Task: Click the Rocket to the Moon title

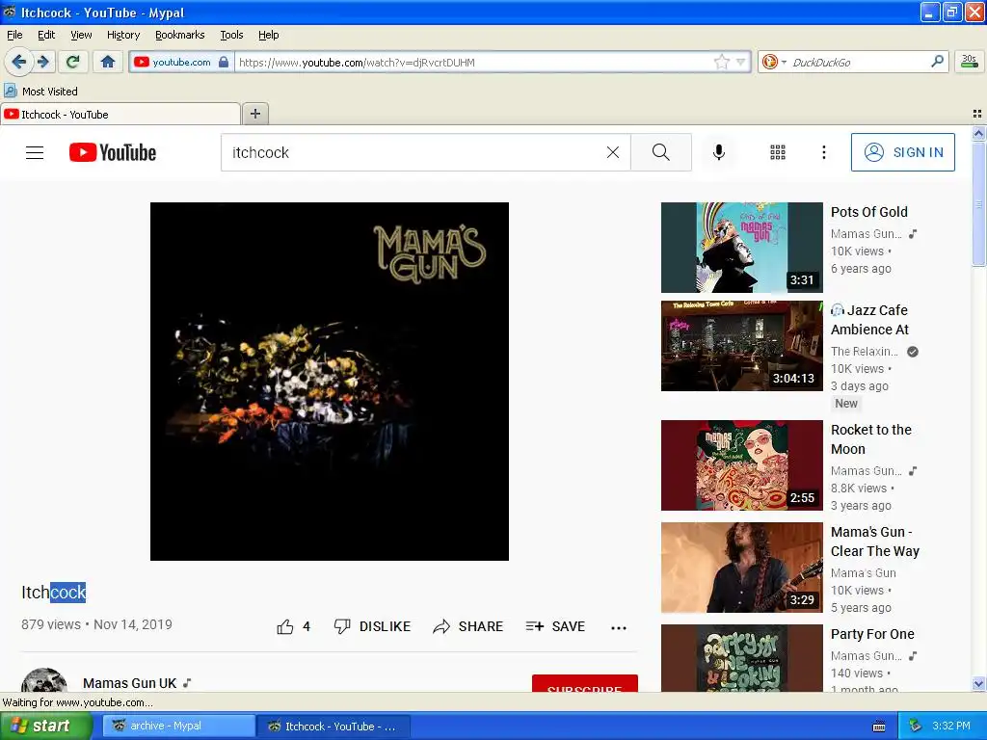Action: tap(871, 439)
